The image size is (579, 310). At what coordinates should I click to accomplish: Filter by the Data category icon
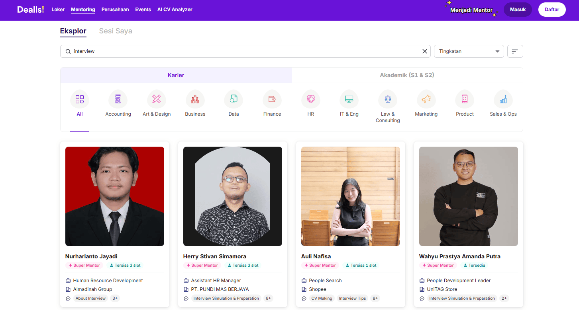tap(234, 99)
